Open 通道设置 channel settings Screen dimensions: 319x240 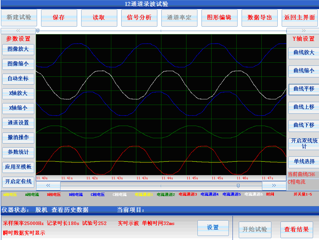coord(18,123)
